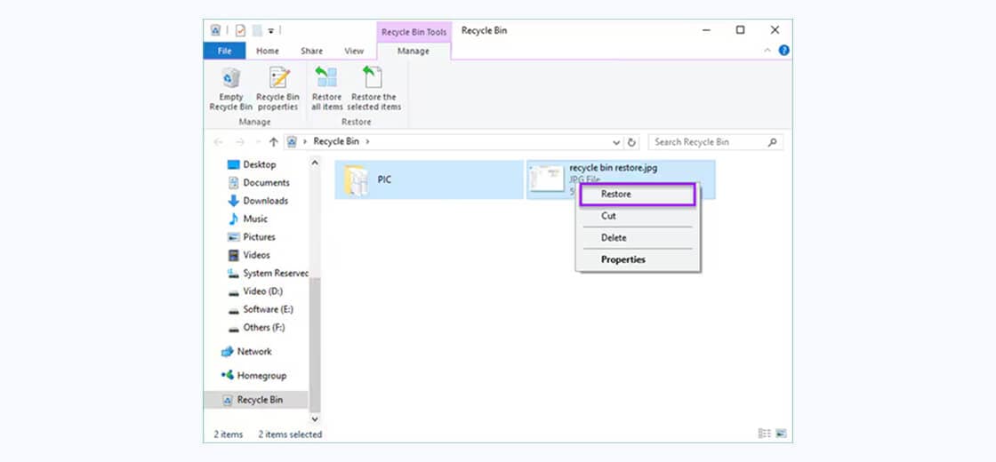Viewport: 996px width, 462px height.
Task: Click the '2 items selected' status text
Action: [x=290, y=434]
